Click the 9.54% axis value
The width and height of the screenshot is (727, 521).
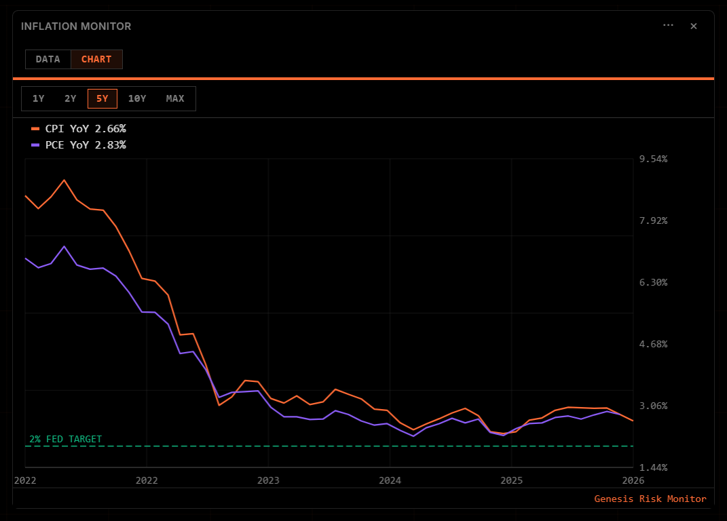pos(652,158)
